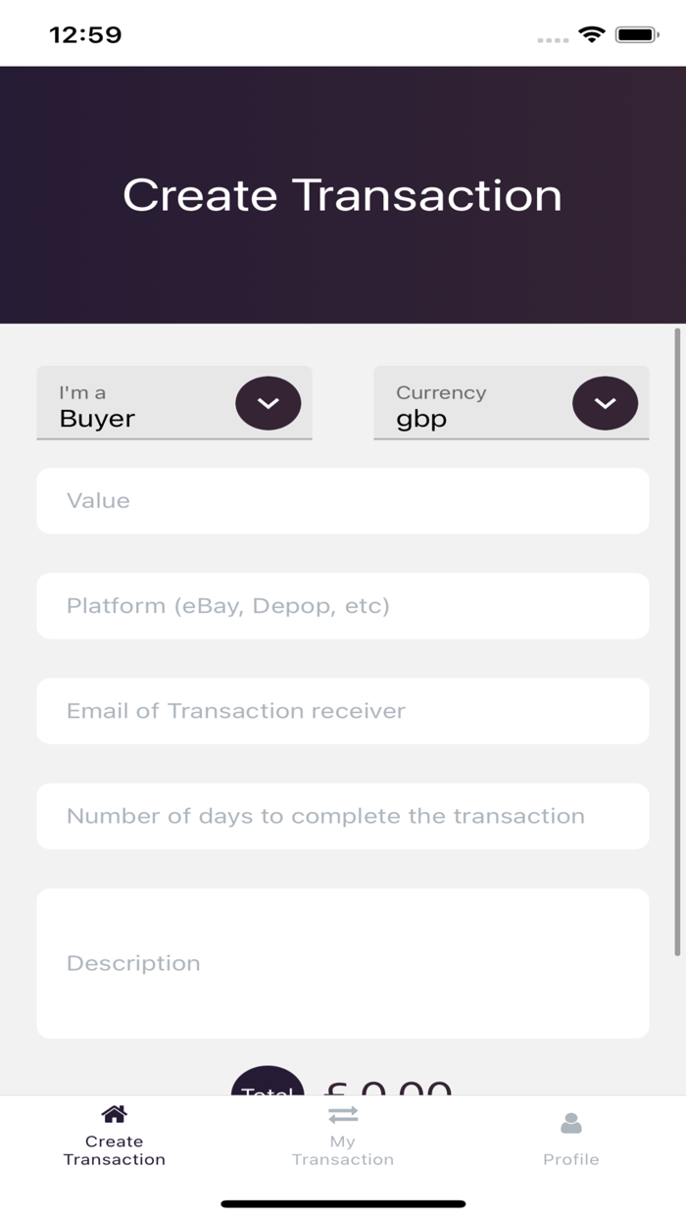Click the Platform (eBay, Depop, etc) field

(343, 606)
